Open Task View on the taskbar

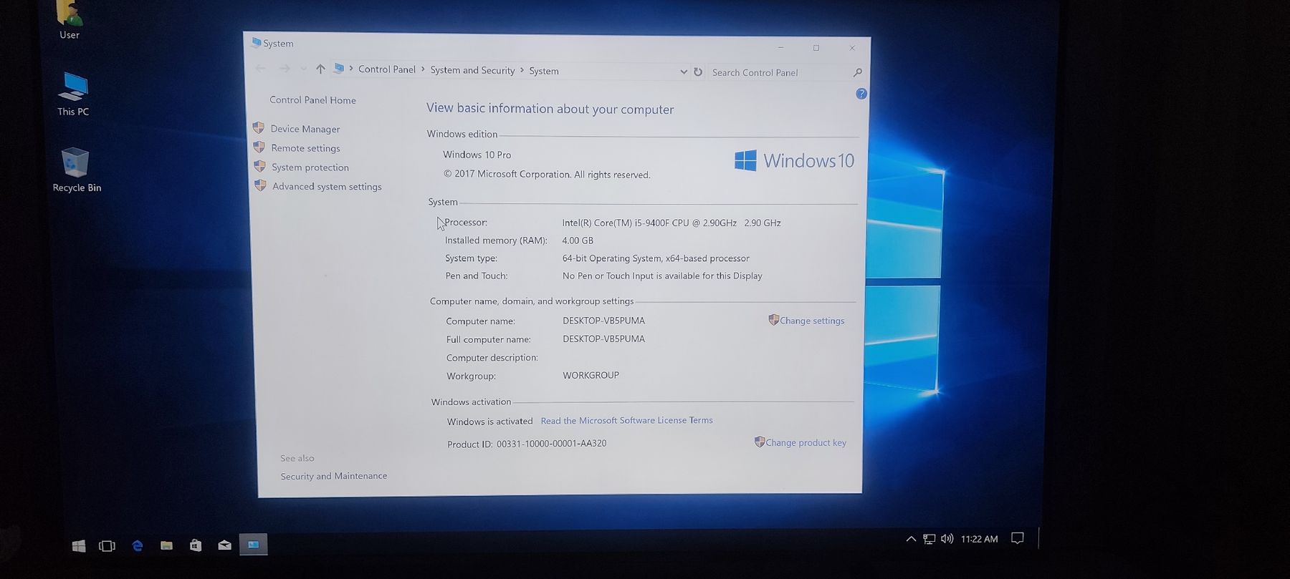(107, 546)
